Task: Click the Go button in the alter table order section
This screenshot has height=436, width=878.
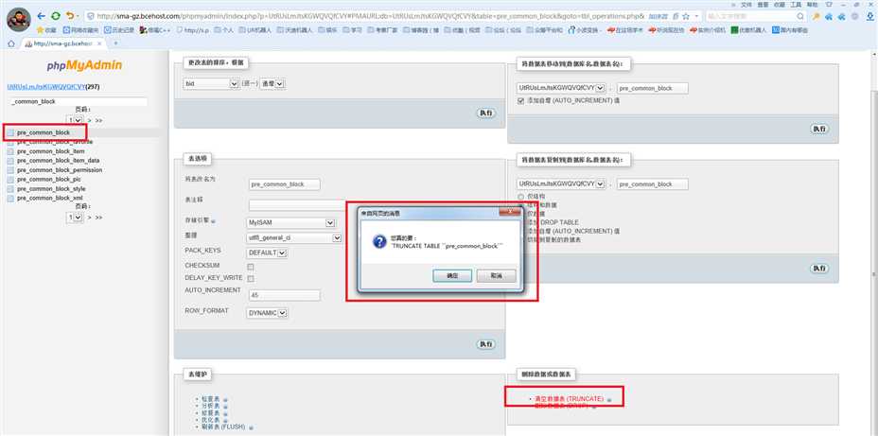Action: pyautogui.click(x=486, y=113)
